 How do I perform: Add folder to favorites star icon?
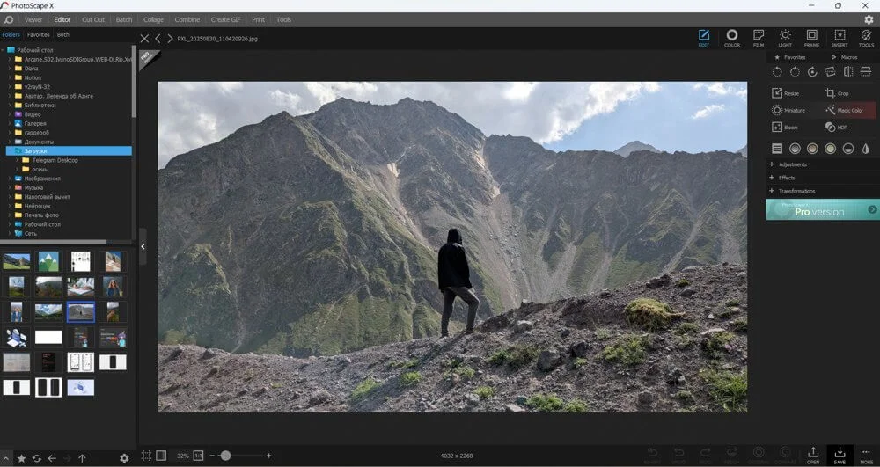pos(21,458)
